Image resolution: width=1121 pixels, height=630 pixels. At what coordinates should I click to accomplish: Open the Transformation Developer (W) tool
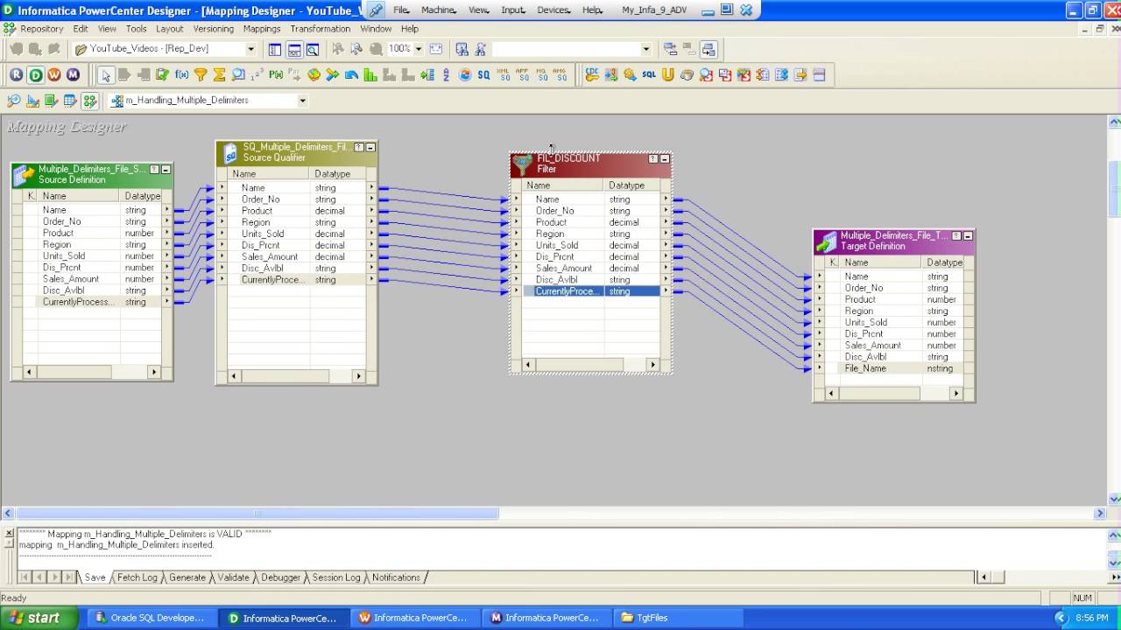click(54, 75)
